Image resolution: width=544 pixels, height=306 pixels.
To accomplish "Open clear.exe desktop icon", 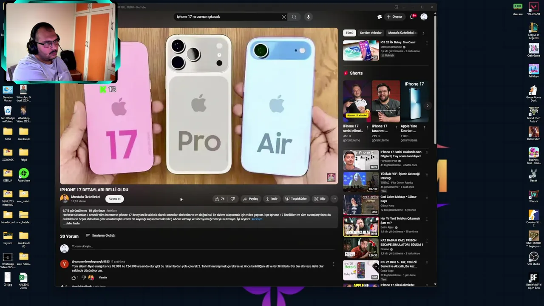I will pyautogui.click(x=518, y=9).
